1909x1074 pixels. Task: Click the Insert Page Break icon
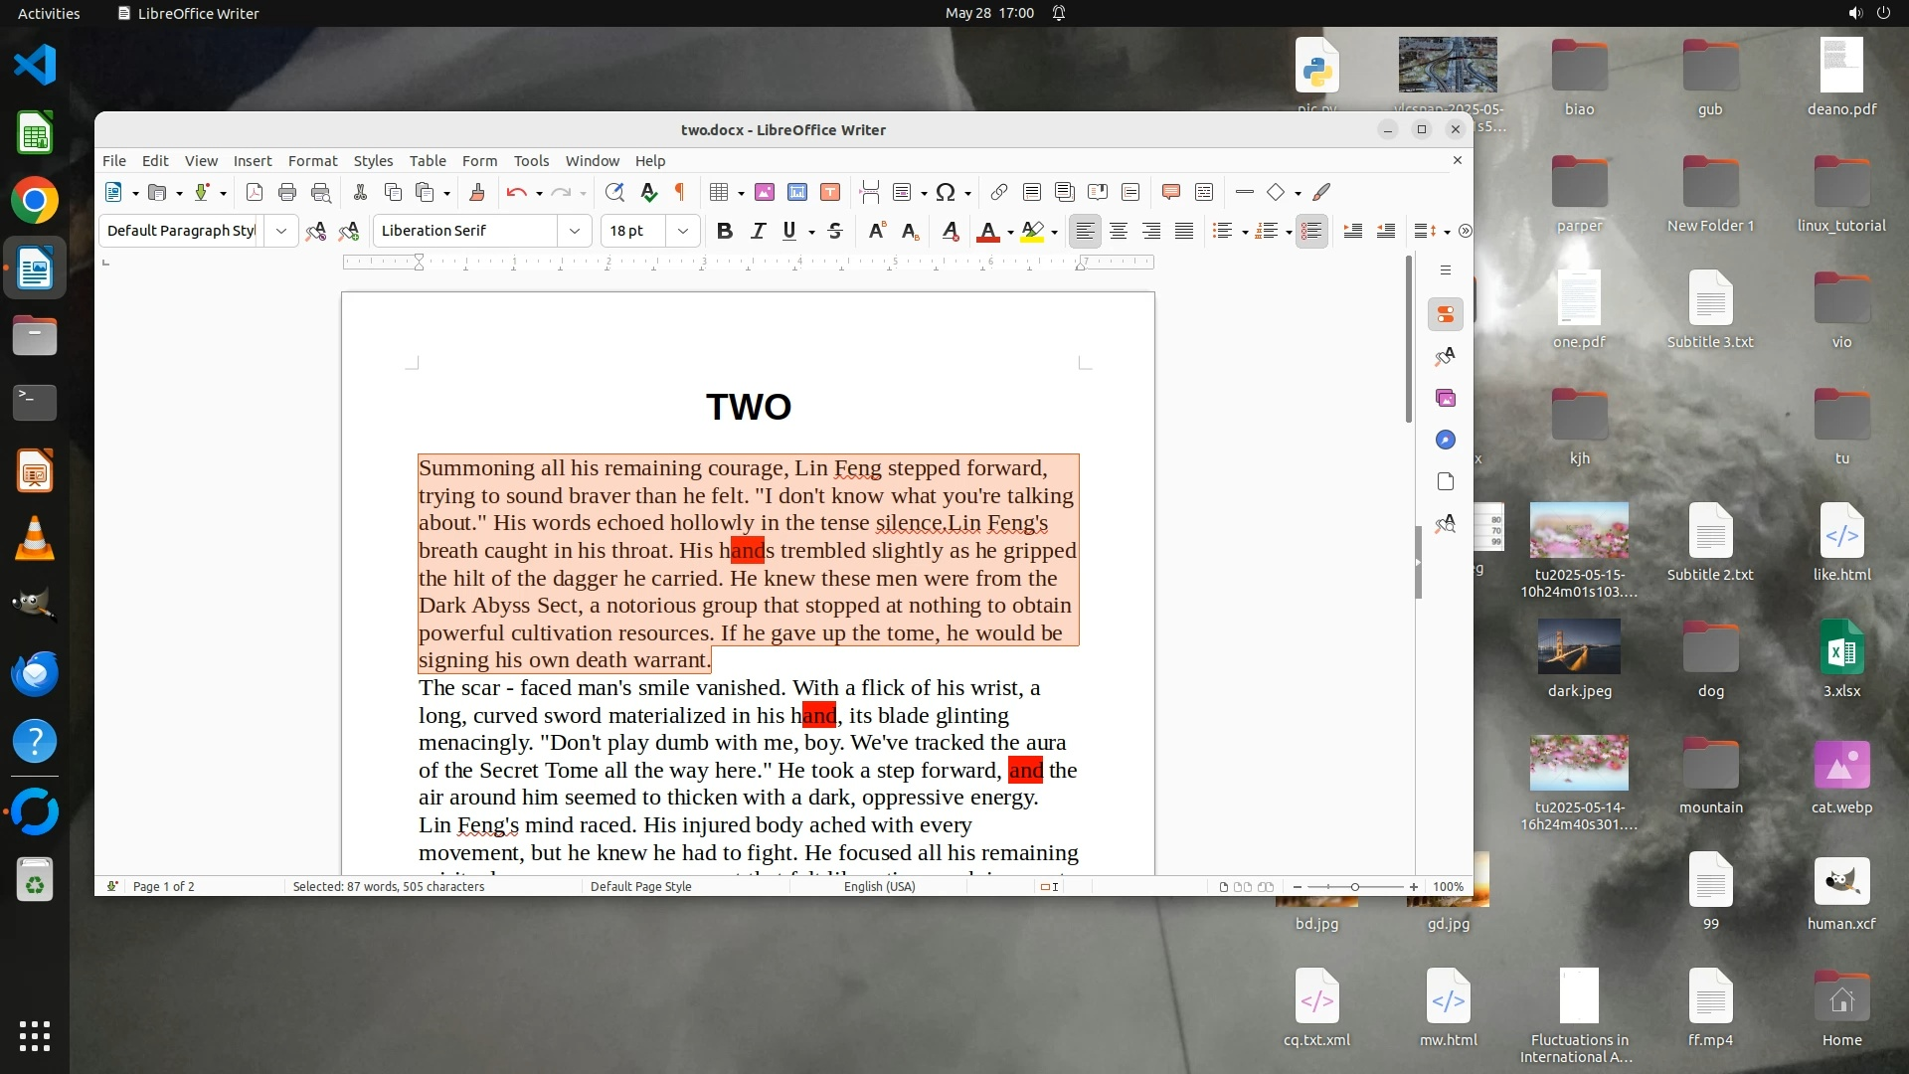tap(870, 192)
